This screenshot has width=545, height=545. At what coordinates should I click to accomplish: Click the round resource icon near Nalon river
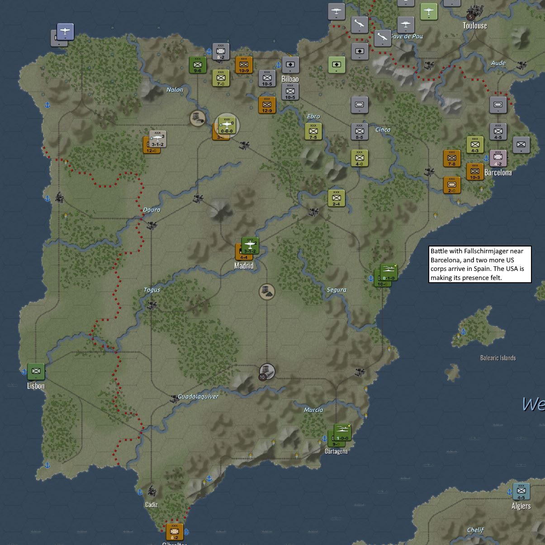tap(198, 118)
